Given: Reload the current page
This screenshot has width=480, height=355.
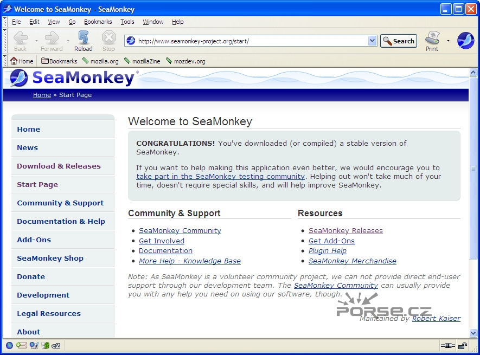Looking at the screenshot, I should (x=84, y=41).
